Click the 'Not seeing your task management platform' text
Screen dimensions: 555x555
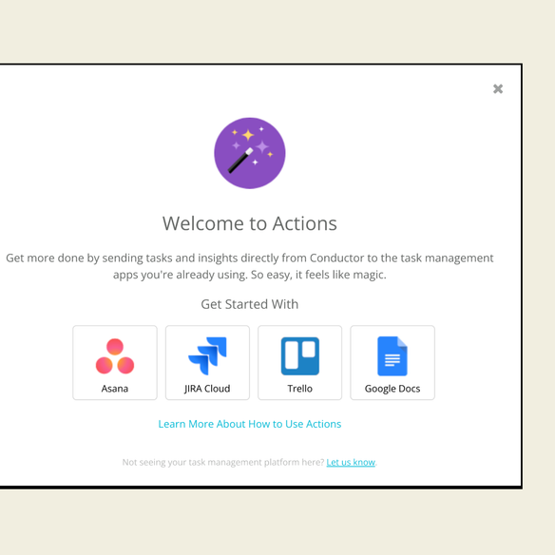coord(223,462)
